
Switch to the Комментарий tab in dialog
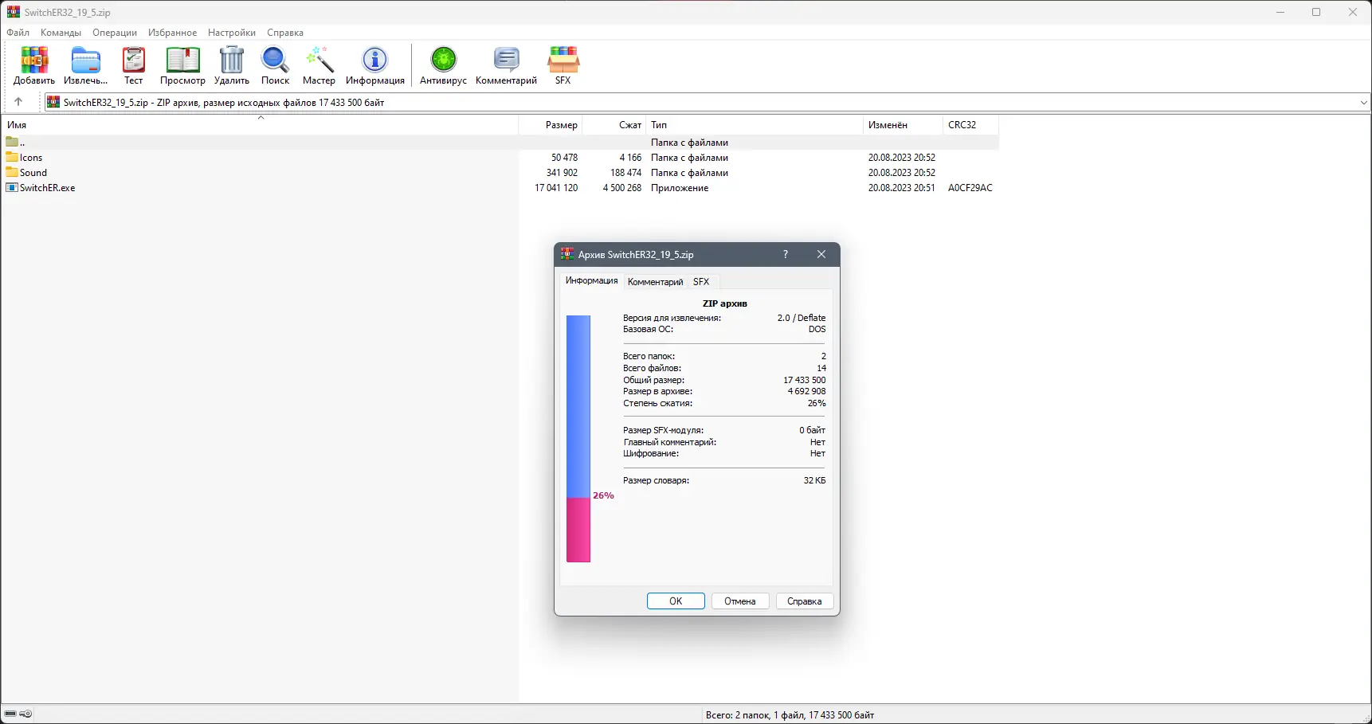pos(655,282)
